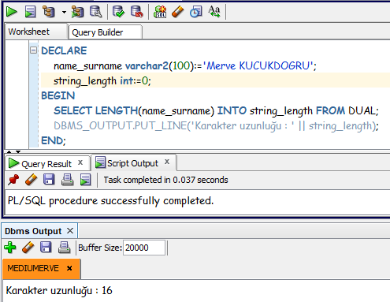Open the Explain Plan dropdown arrow
This screenshot has height=302, width=390.
pos(64,12)
